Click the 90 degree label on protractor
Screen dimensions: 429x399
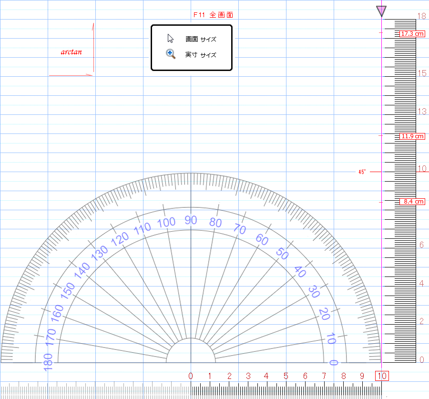pos(191,220)
